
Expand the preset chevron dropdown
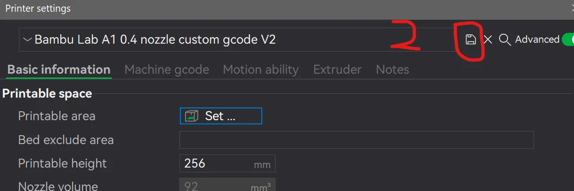[x=27, y=39]
